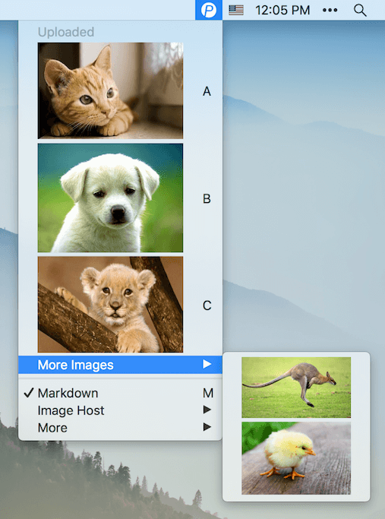Image resolution: width=385 pixels, height=519 pixels.
Task: Select the lion cub uploaded image
Action: 110,305
